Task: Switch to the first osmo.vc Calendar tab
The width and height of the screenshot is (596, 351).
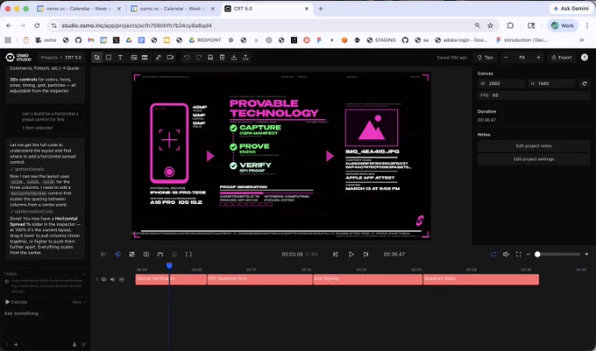Action: [x=79, y=9]
